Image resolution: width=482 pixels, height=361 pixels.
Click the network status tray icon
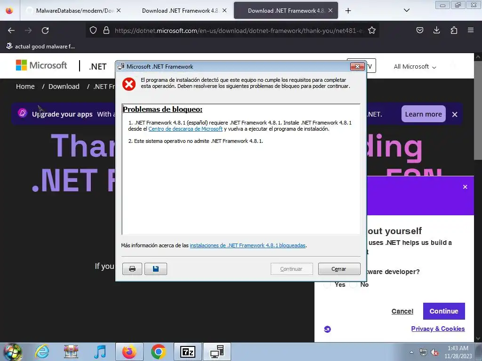coord(423,353)
